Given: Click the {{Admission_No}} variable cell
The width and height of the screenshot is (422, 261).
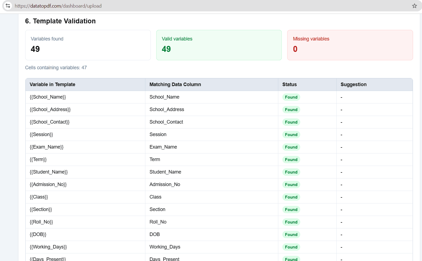Looking at the screenshot, I should pos(85,184).
